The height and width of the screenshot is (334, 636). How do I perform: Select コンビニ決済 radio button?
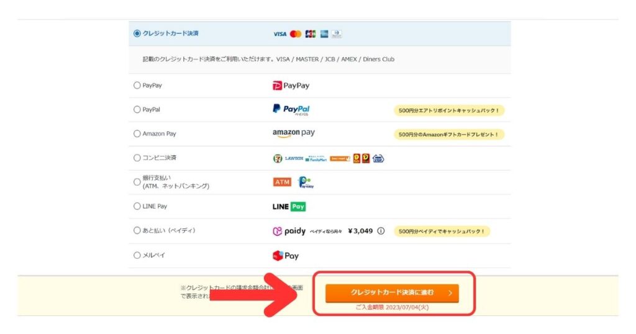pos(137,158)
